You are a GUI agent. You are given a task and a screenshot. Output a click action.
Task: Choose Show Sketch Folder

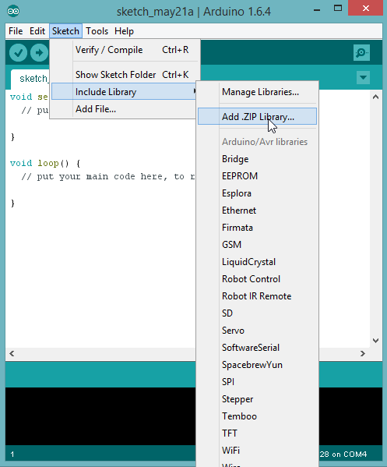coord(125,75)
